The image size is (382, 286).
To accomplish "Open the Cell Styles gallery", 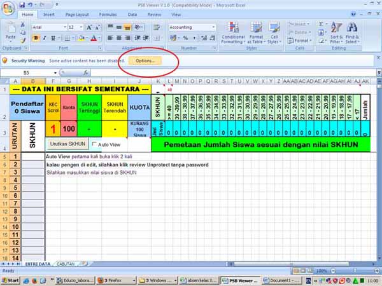I will (x=273, y=33).
